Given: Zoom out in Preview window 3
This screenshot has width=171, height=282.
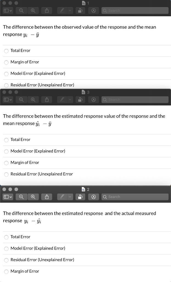Looking at the screenshot, I should click(21, 100).
